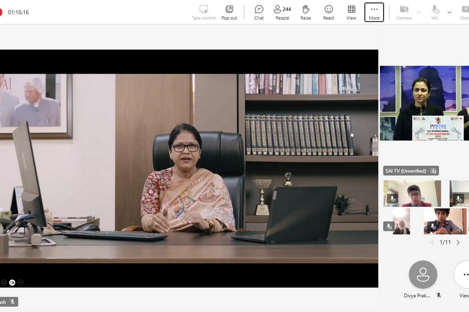469x312 pixels.
Task: Open the React emoji menu
Action: 328,12
